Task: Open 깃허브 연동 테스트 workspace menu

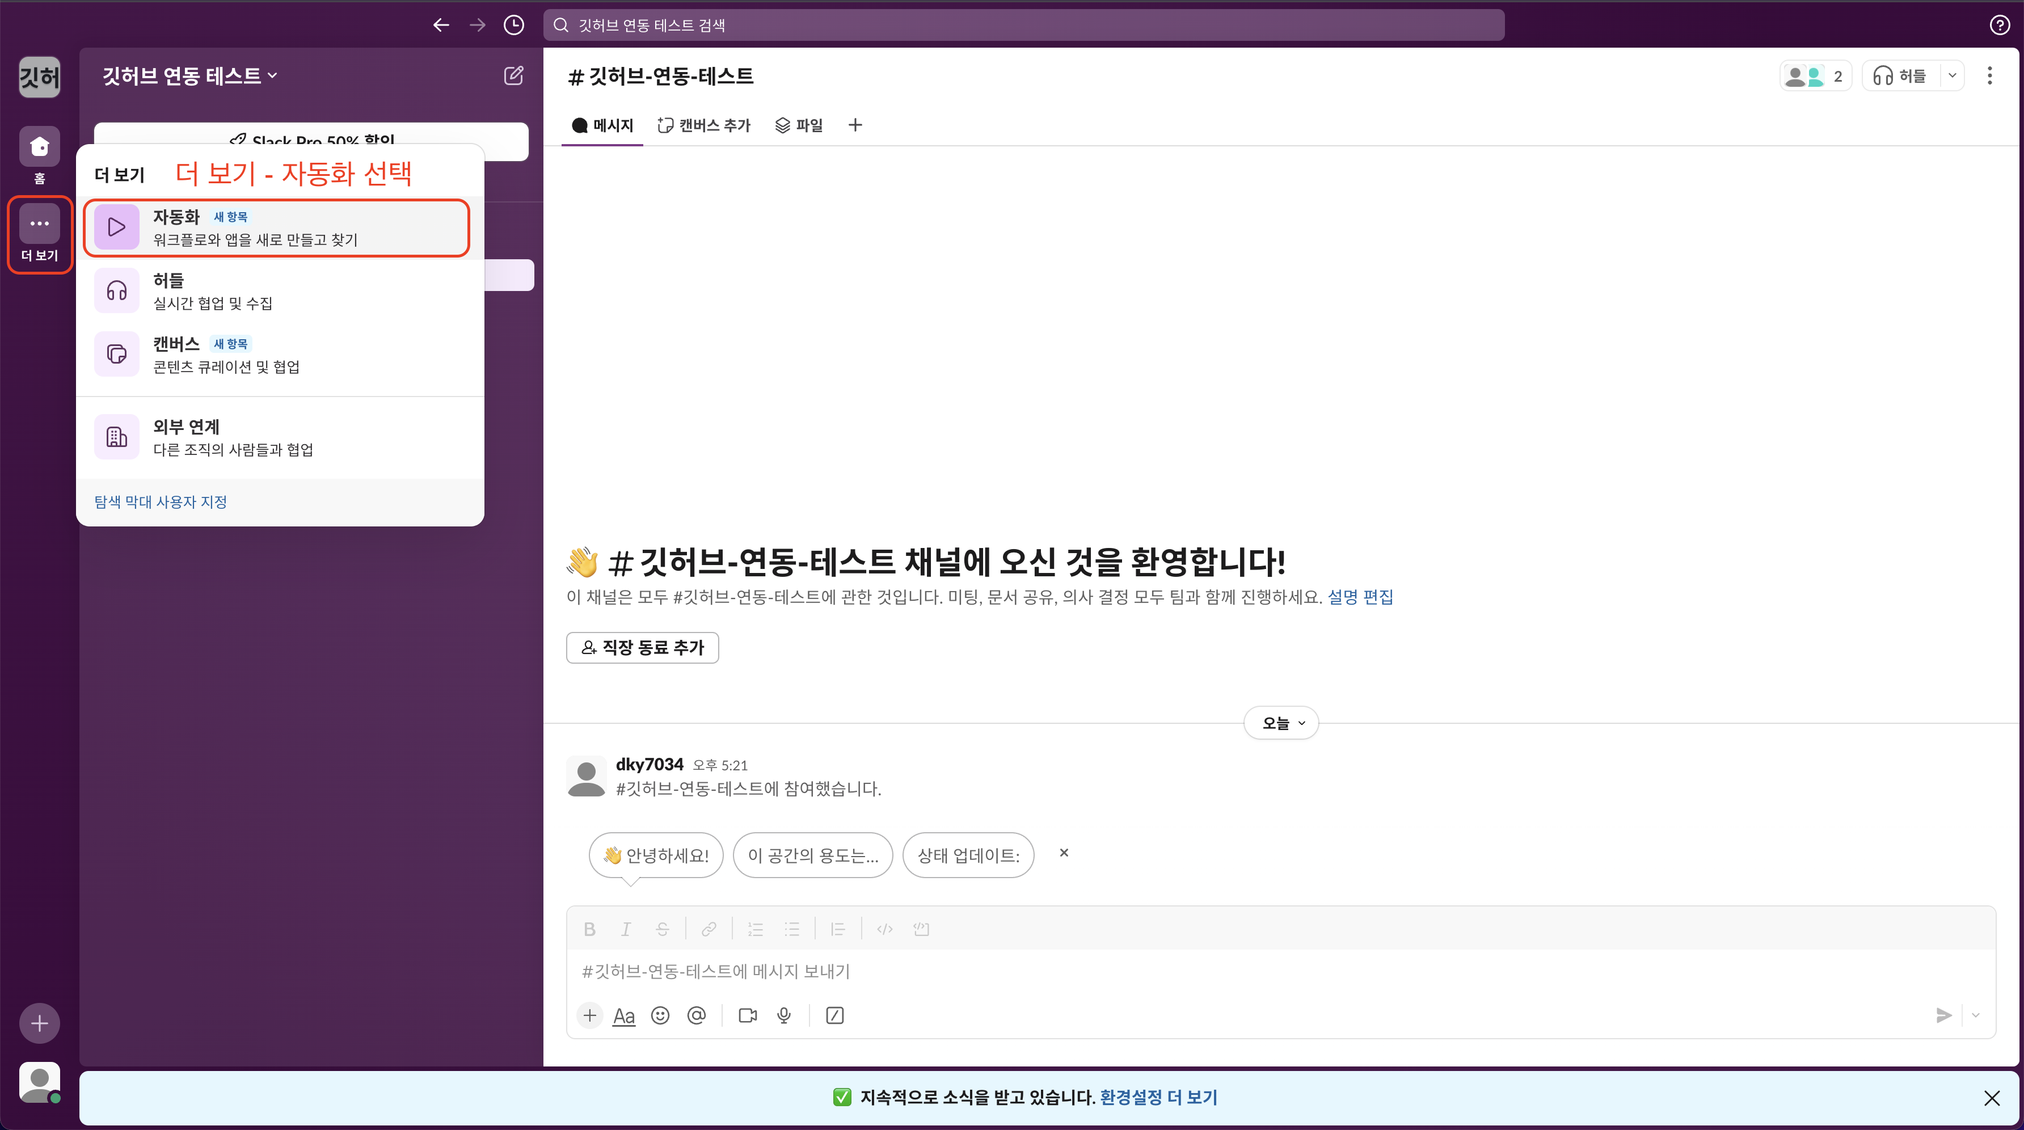Action: [189, 75]
